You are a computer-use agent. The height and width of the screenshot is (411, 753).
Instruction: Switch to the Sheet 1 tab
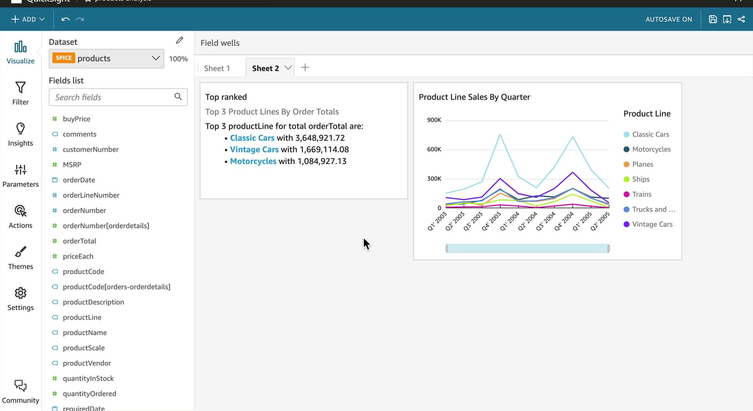tap(217, 68)
